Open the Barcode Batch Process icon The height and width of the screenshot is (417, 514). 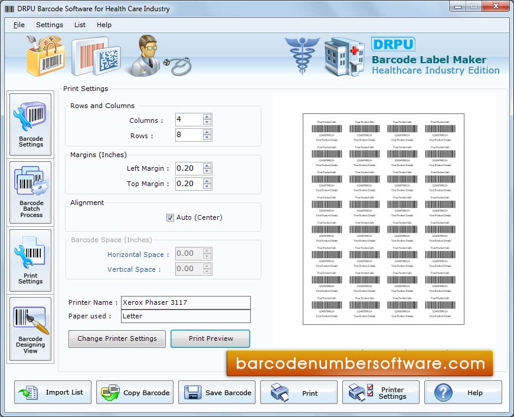click(x=31, y=193)
